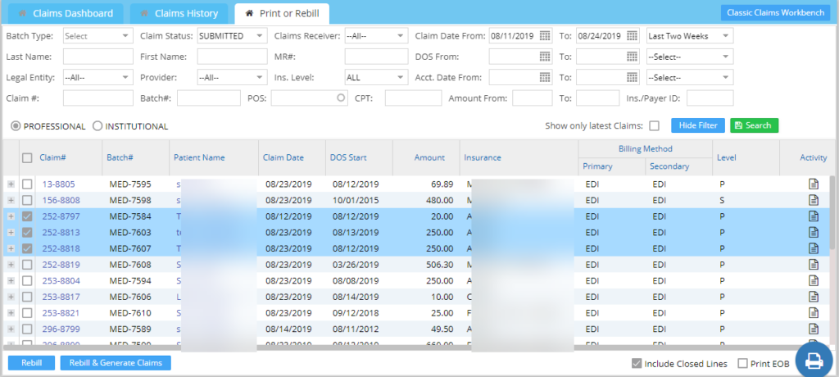This screenshot has height=377, width=839.
Task: Select checkbox for claim 252-8819
Action: pyautogui.click(x=27, y=265)
